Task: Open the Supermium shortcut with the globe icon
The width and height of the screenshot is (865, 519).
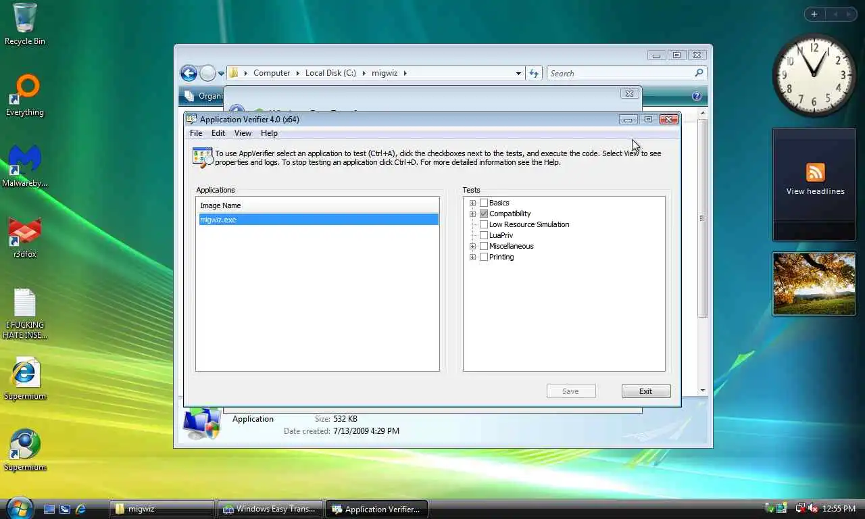Action: [25, 450]
